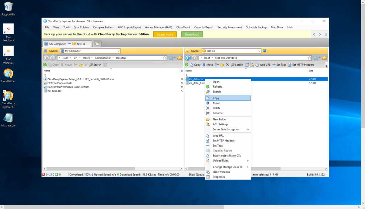The height and width of the screenshot is (209, 365).
Task: Click Move in the left pane toolbar
Action: coord(66,65)
